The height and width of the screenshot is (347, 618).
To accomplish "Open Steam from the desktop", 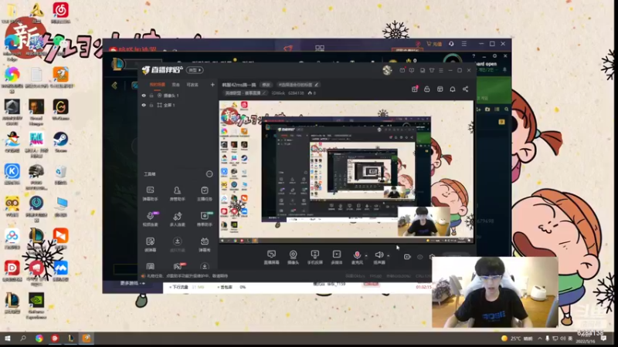I will pyautogui.click(x=61, y=143).
